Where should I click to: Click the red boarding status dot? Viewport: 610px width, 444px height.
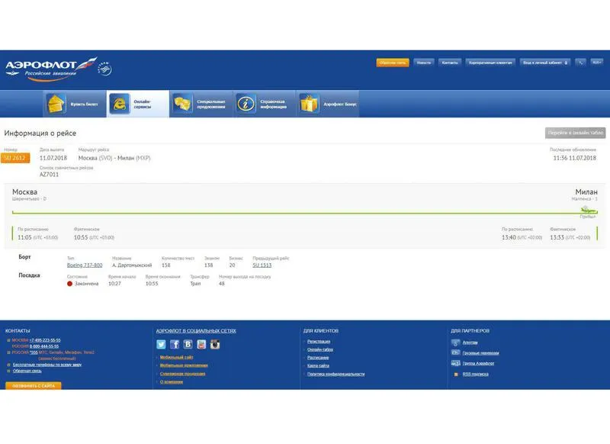[x=69, y=284]
